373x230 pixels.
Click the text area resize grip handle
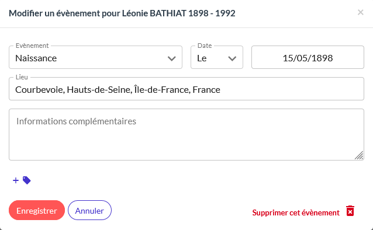(x=359, y=155)
